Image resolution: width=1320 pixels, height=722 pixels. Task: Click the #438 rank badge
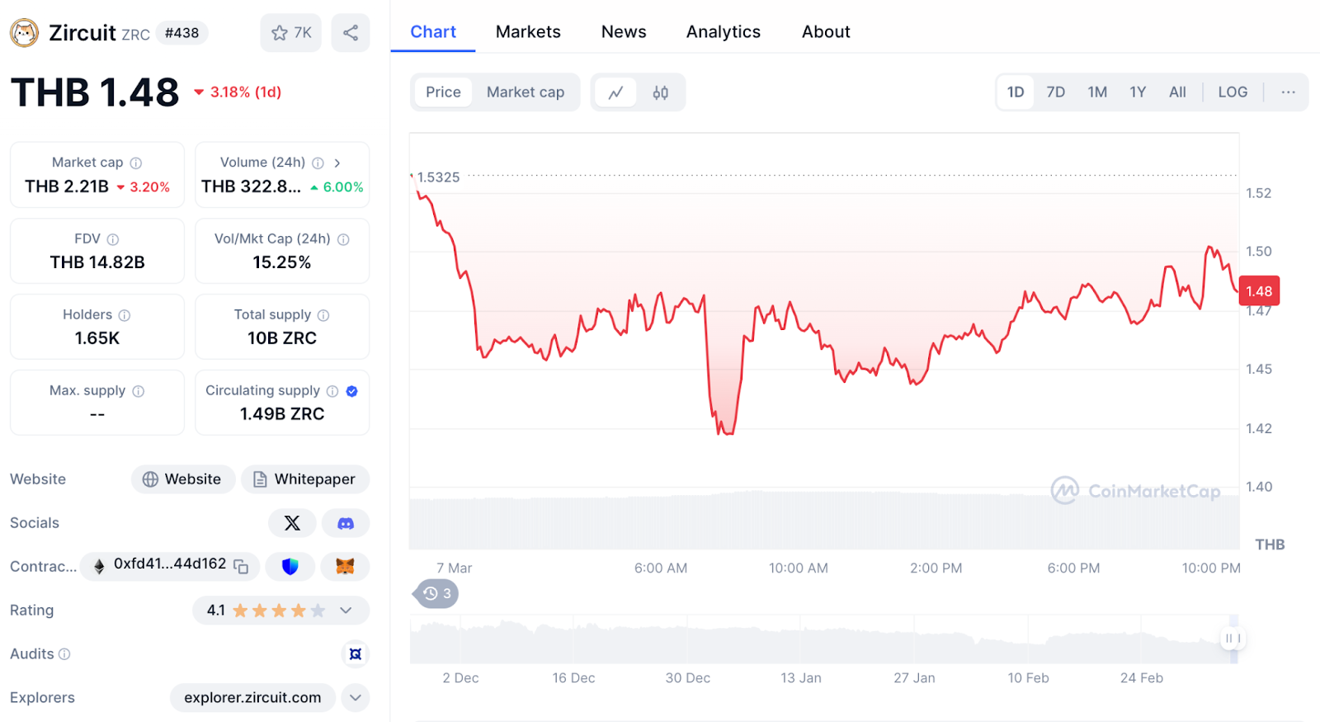click(181, 33)
